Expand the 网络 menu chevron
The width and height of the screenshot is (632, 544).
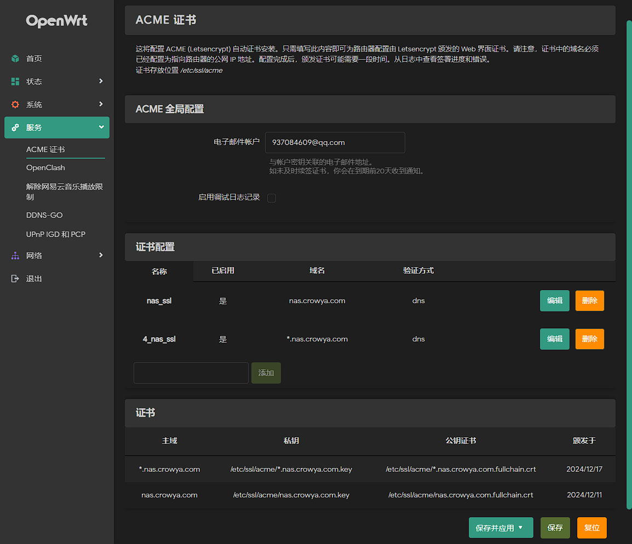(x=101, y=255)
